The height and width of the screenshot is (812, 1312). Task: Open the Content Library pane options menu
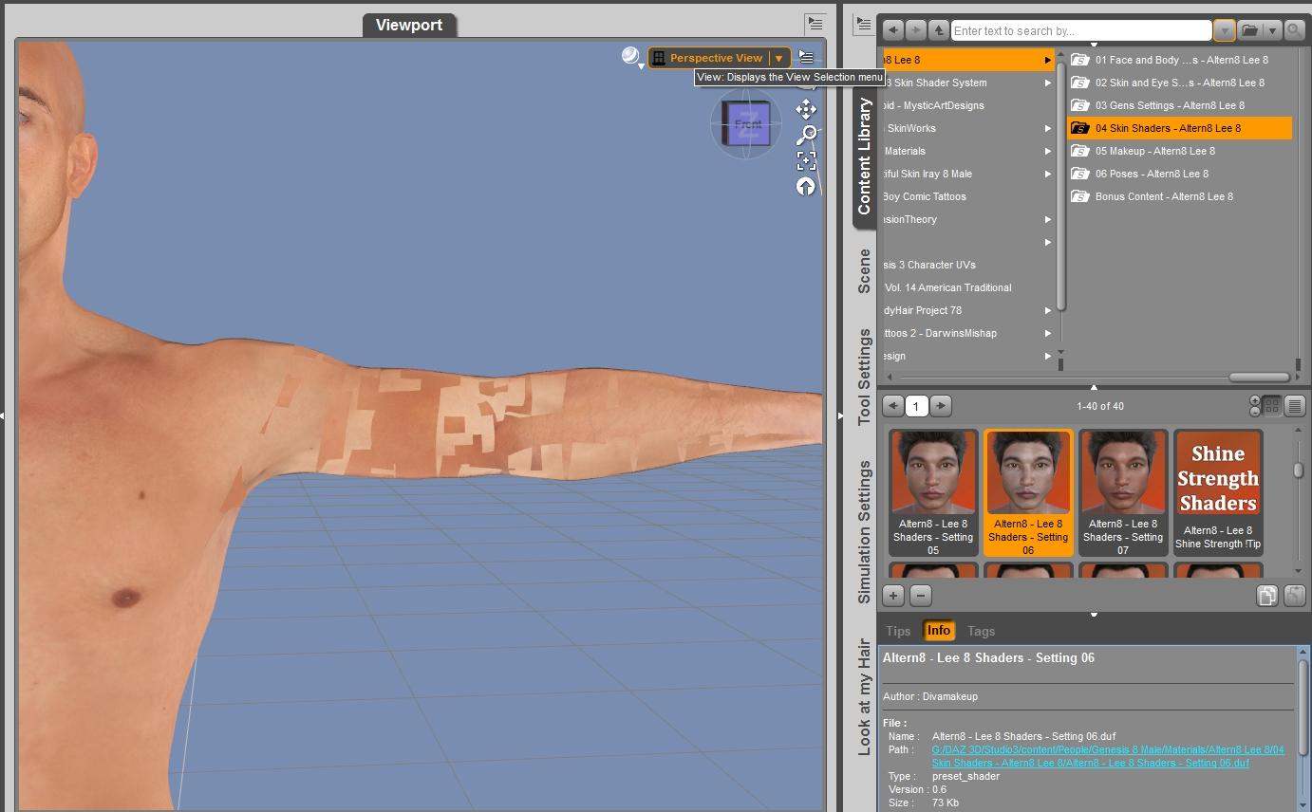[863, 23]
